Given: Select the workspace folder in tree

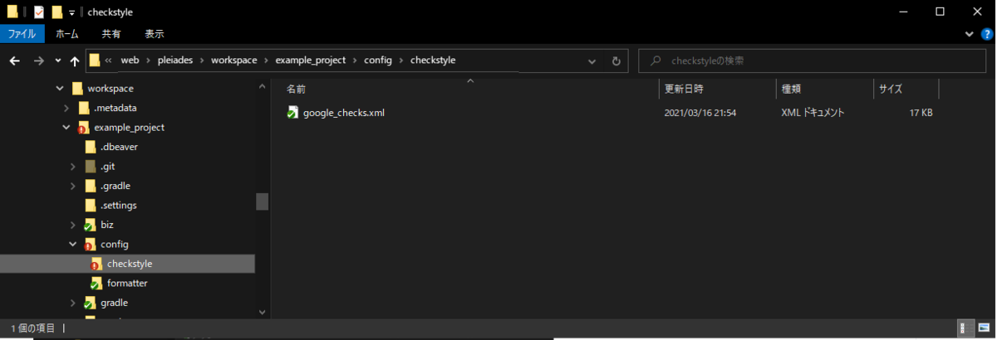Looking at the screenshot, I should pyautogui.click(x=110, y=88).
